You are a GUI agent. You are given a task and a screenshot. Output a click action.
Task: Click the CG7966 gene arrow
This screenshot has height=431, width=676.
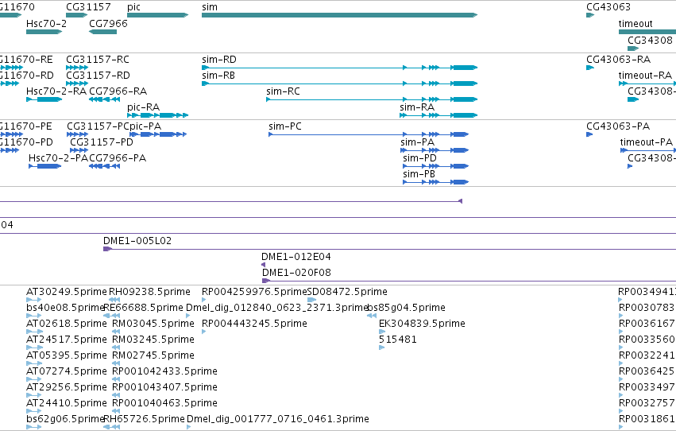[102, 32]
